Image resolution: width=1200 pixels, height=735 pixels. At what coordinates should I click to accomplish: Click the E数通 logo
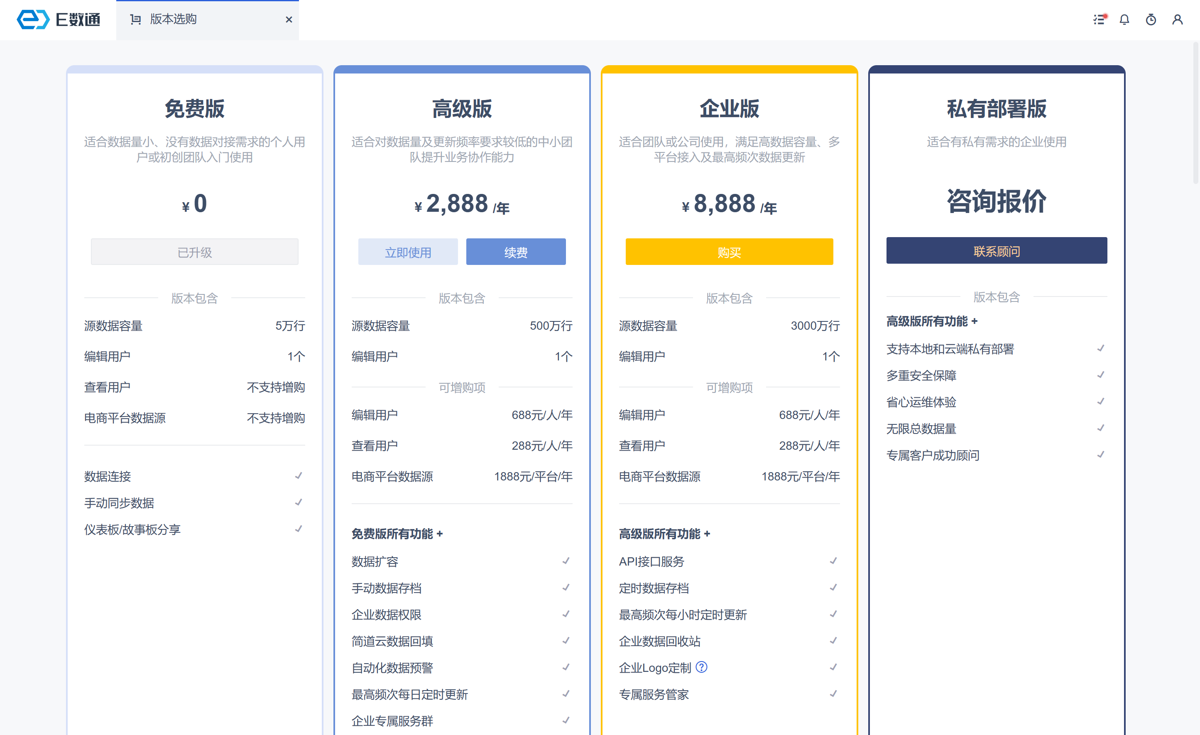59,20
